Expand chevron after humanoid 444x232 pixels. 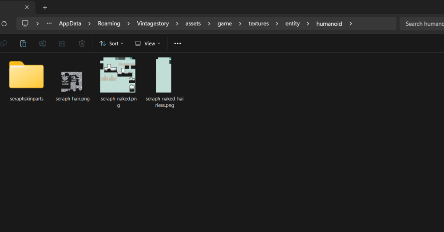click(x=351, y=24)
